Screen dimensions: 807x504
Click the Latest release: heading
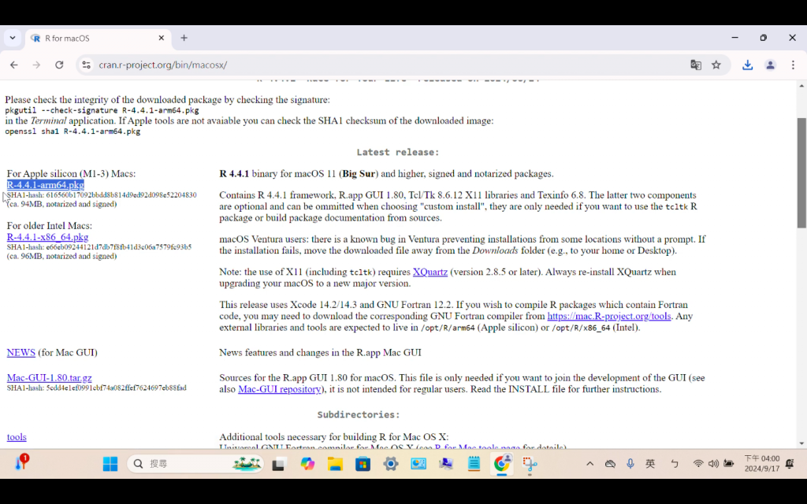(398, 152)
